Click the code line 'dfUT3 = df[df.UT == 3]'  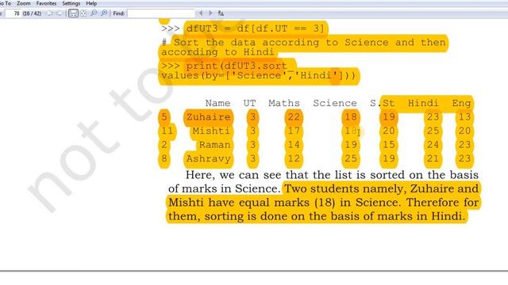click(x=256, y=28)
